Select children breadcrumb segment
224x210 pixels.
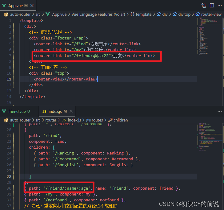(121, 120)
